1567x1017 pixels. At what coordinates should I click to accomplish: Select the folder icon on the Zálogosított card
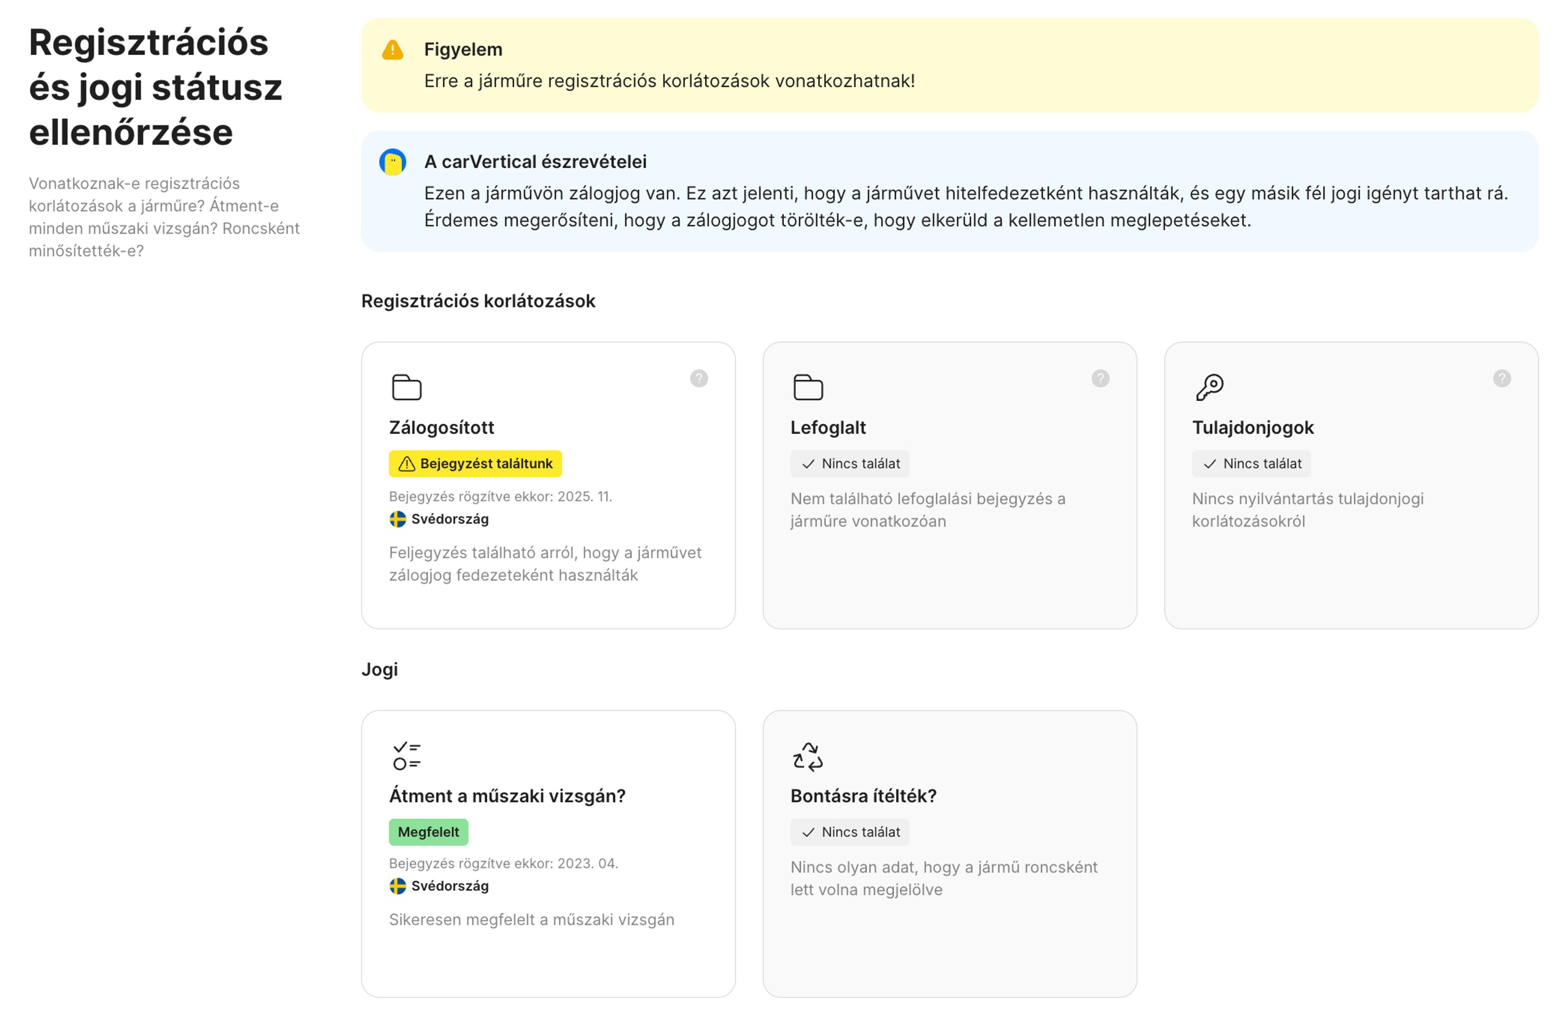407,387
